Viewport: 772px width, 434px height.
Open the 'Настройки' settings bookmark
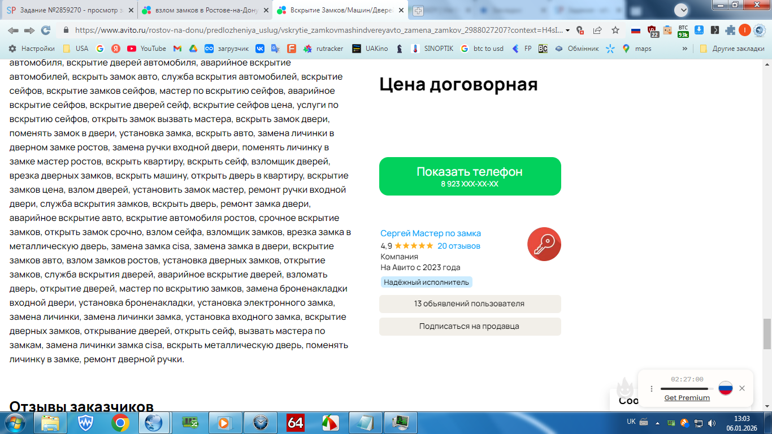coord(32,49)
